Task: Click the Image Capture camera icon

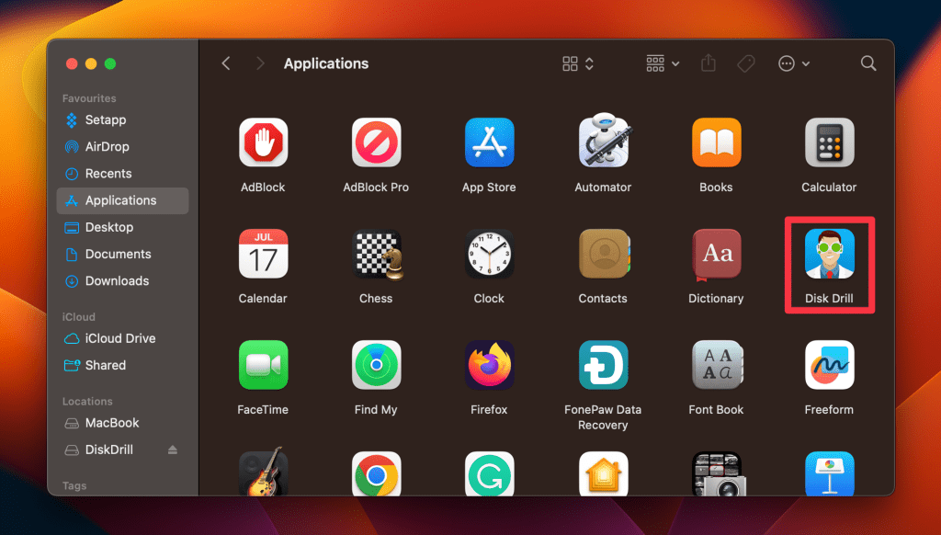Action: [x=718, y=473]
